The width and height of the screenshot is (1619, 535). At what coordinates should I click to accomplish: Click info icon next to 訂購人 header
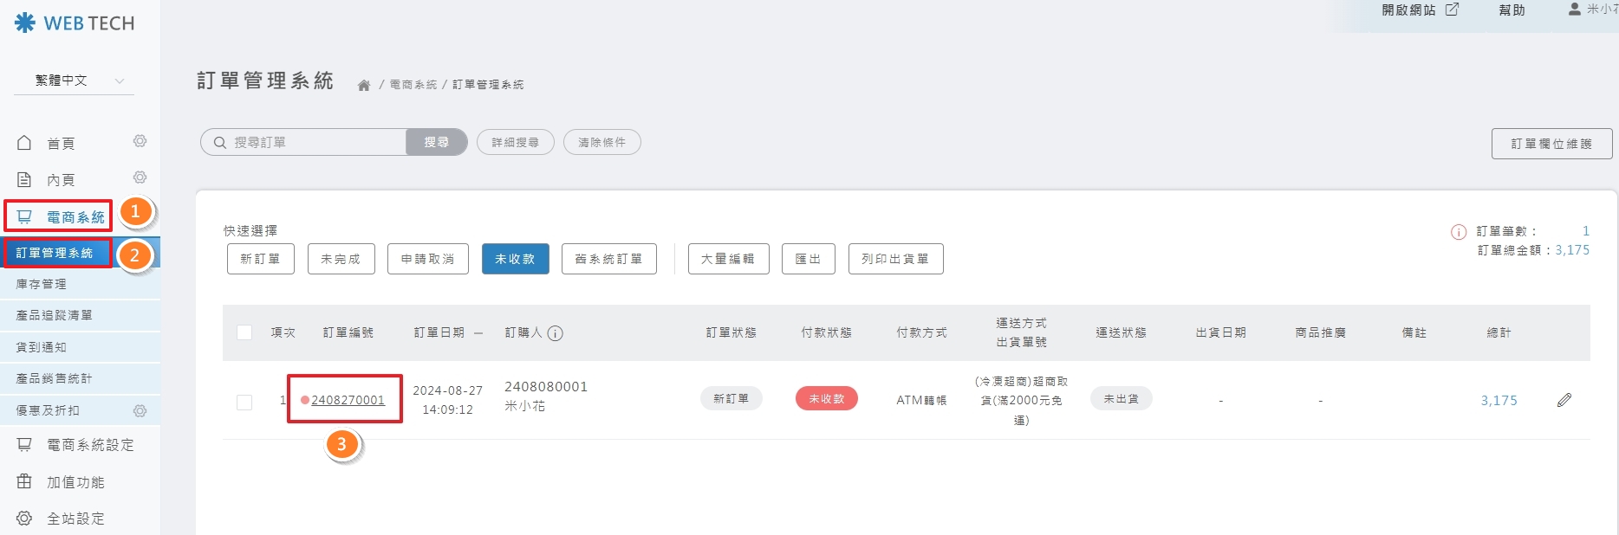point(556,333)
